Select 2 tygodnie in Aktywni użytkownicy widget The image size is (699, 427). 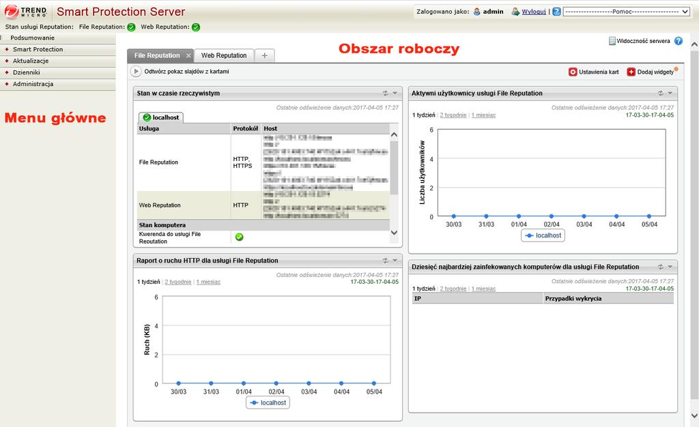(x=453, y=115)
